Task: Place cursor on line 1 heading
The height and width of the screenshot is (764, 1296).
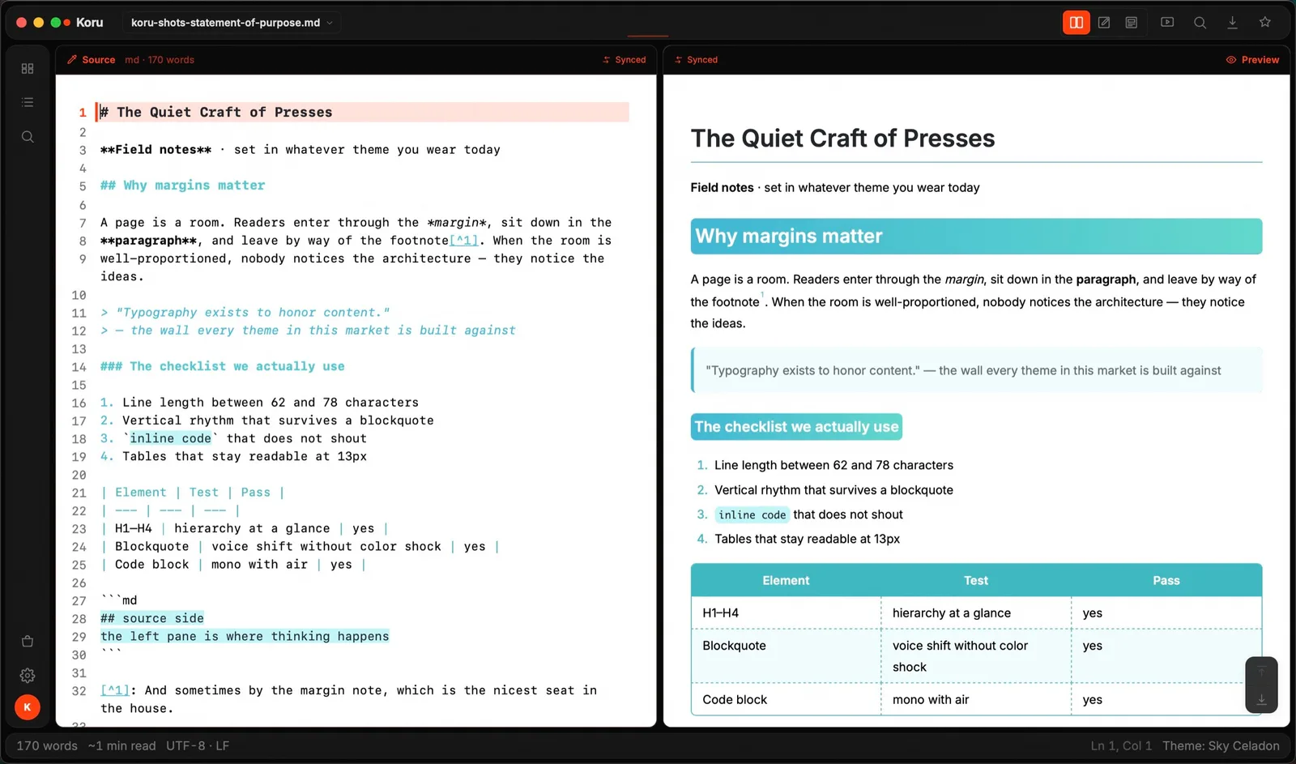Action: (x=362, y=113)
